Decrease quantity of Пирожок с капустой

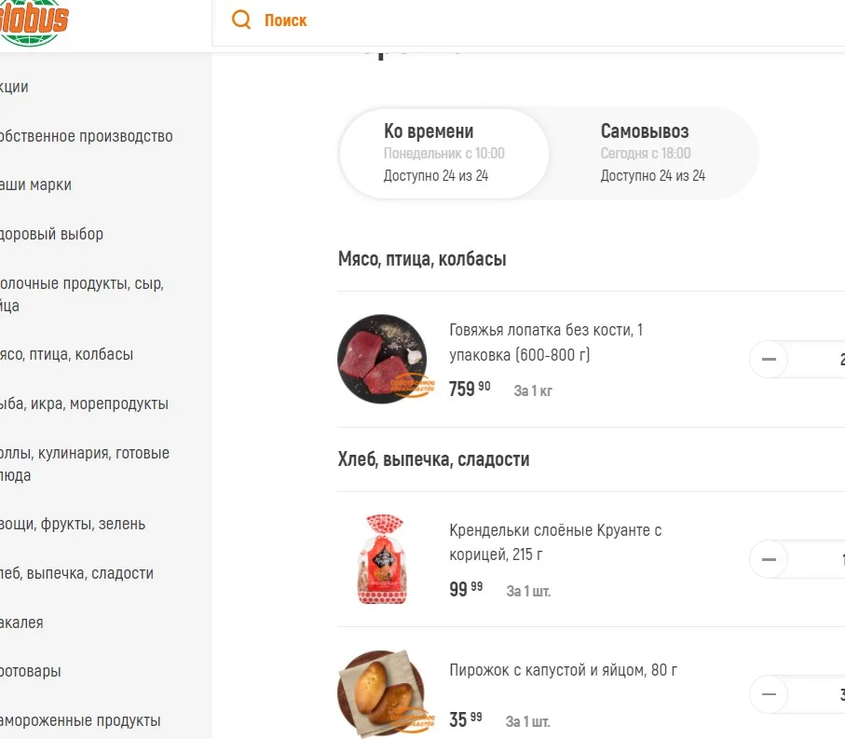pyautogui.click(x=769, y=694)
